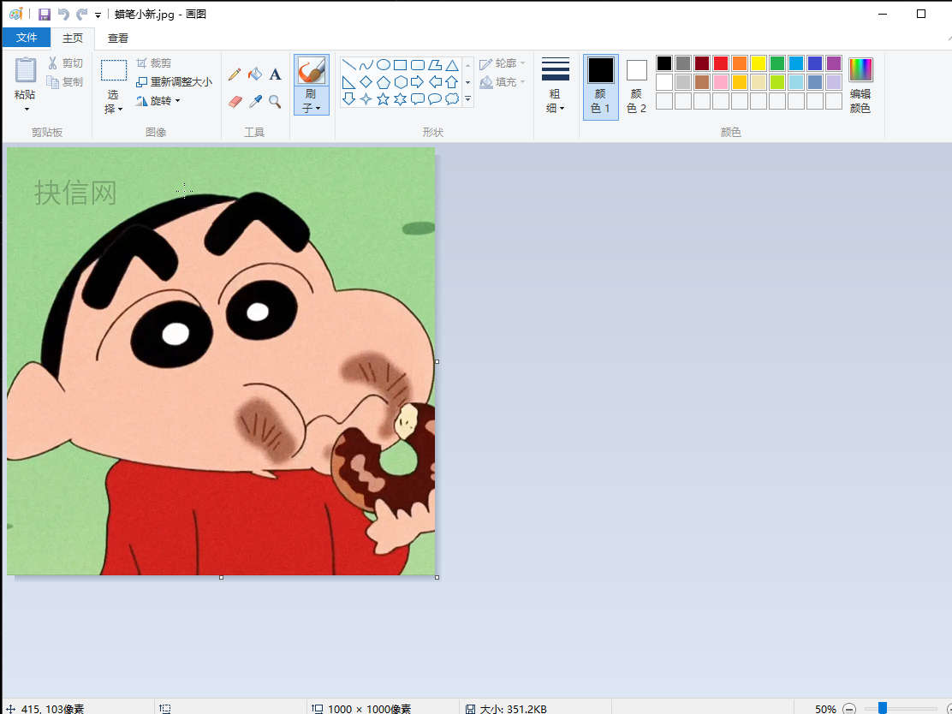The width and height of the screenshot is (952, 714).
Task: Open the 文件 file menu
Action: (27, 38)
